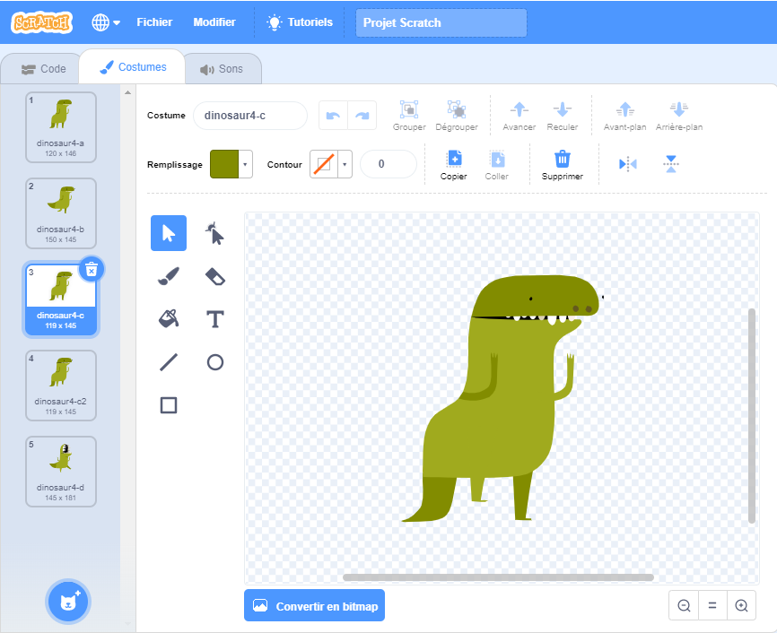Open Tutoriels from the menu bar
Image resolution: width=777 pixels, height=633 pixels.
(300, 22)
